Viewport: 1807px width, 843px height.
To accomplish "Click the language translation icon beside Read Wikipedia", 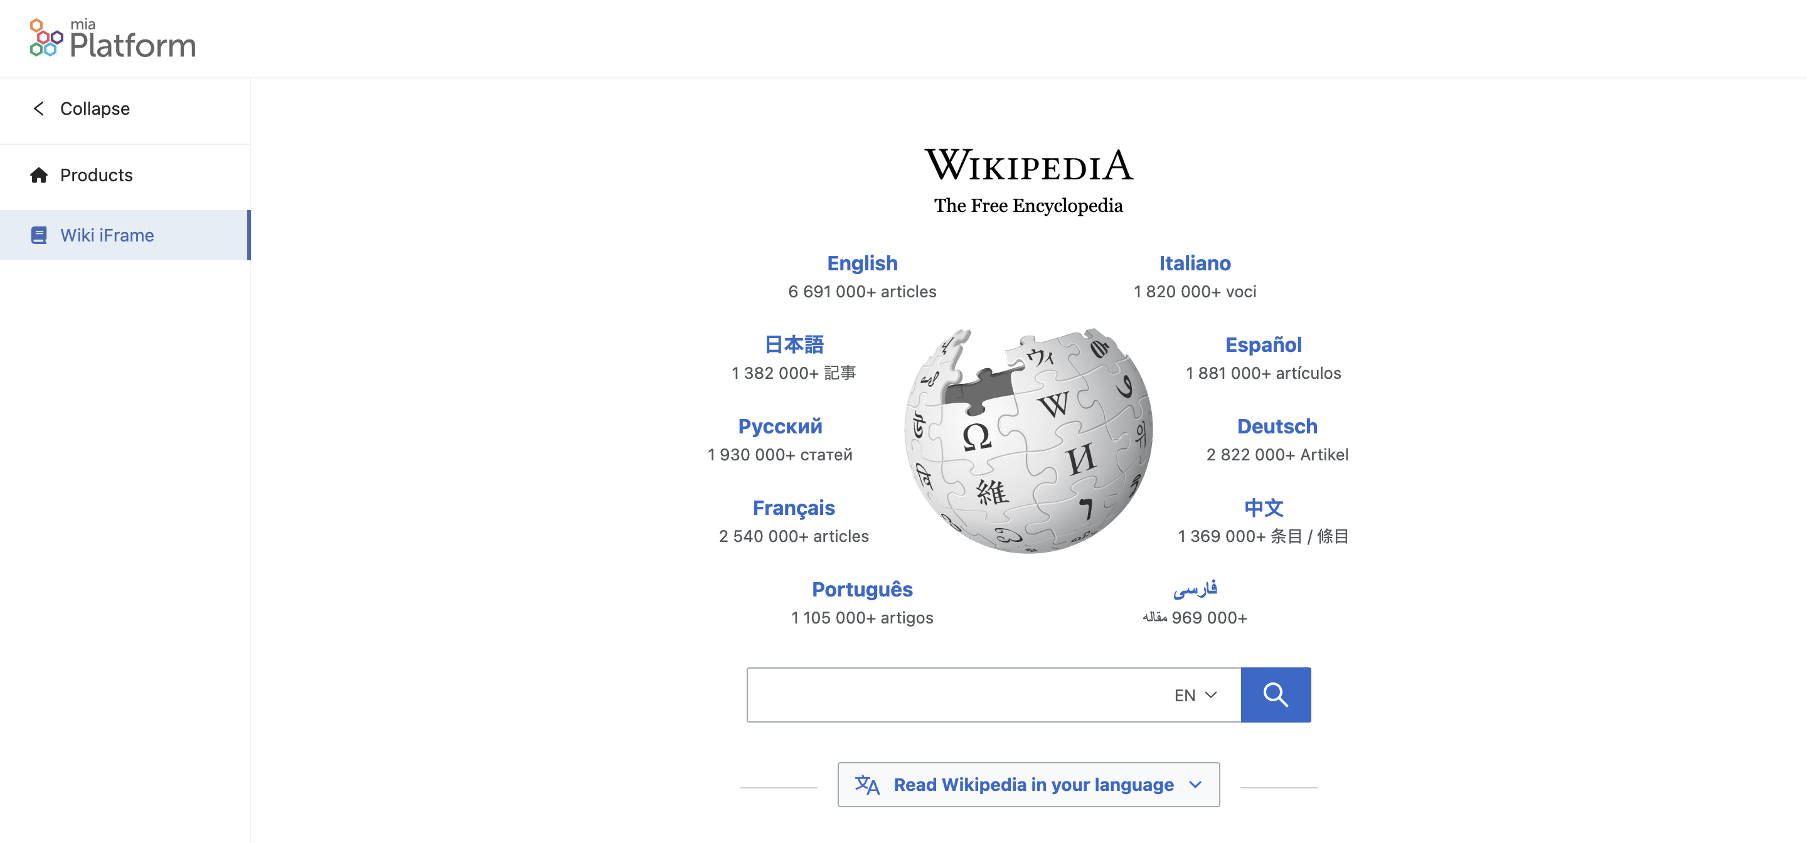I will coord(868,784).
